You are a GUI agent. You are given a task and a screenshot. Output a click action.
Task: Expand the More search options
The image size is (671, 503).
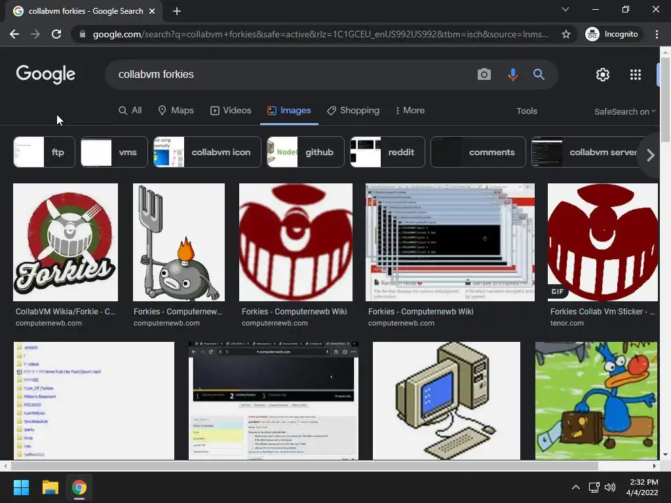410,110
